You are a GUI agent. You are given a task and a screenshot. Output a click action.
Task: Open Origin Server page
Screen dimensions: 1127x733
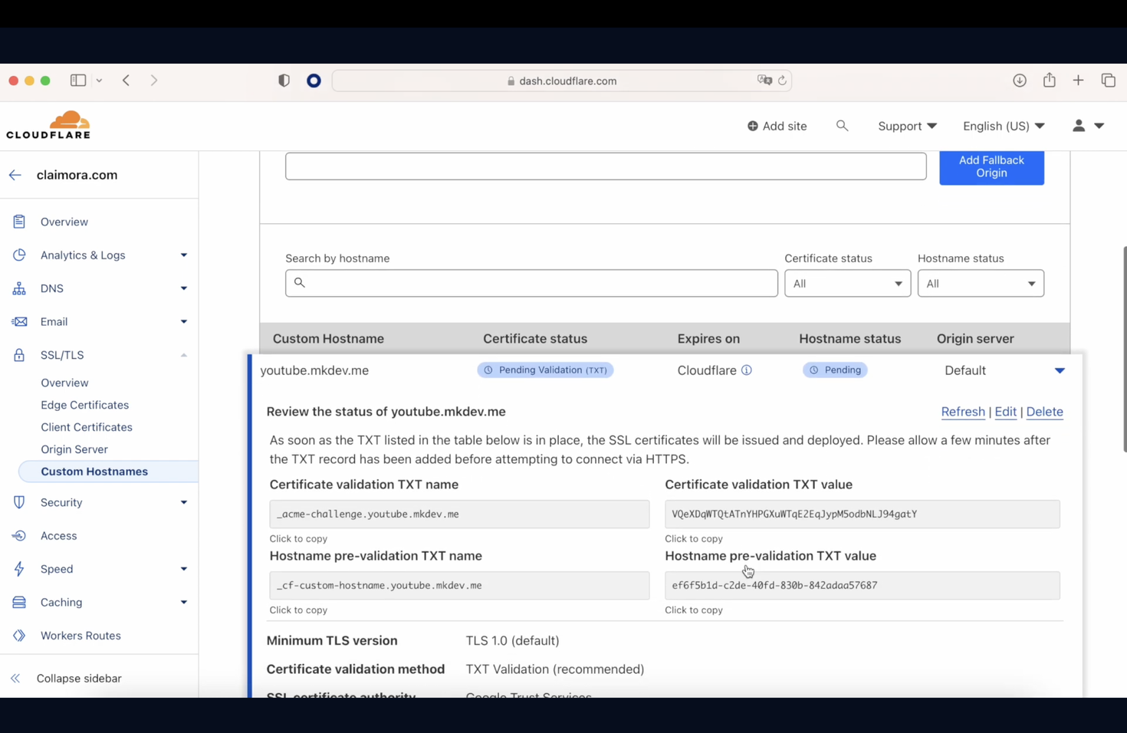[x=74, y=449]
